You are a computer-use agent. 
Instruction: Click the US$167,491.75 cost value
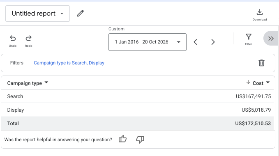pos(253,96)
